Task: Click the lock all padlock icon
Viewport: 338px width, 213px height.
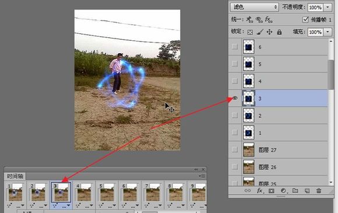Action: [279, 32]
